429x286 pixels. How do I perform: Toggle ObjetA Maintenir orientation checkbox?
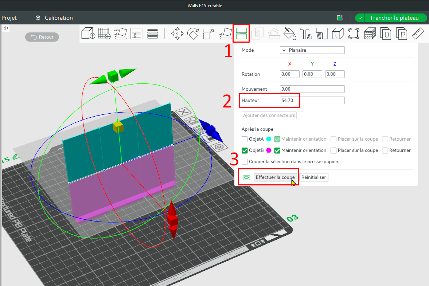tap(277, 139)
